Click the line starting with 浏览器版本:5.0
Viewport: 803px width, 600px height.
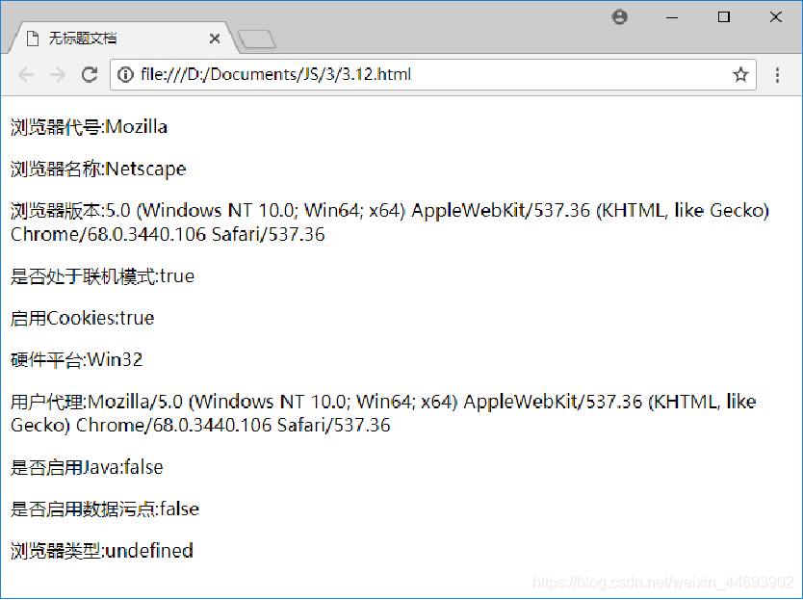click(390, 210)
